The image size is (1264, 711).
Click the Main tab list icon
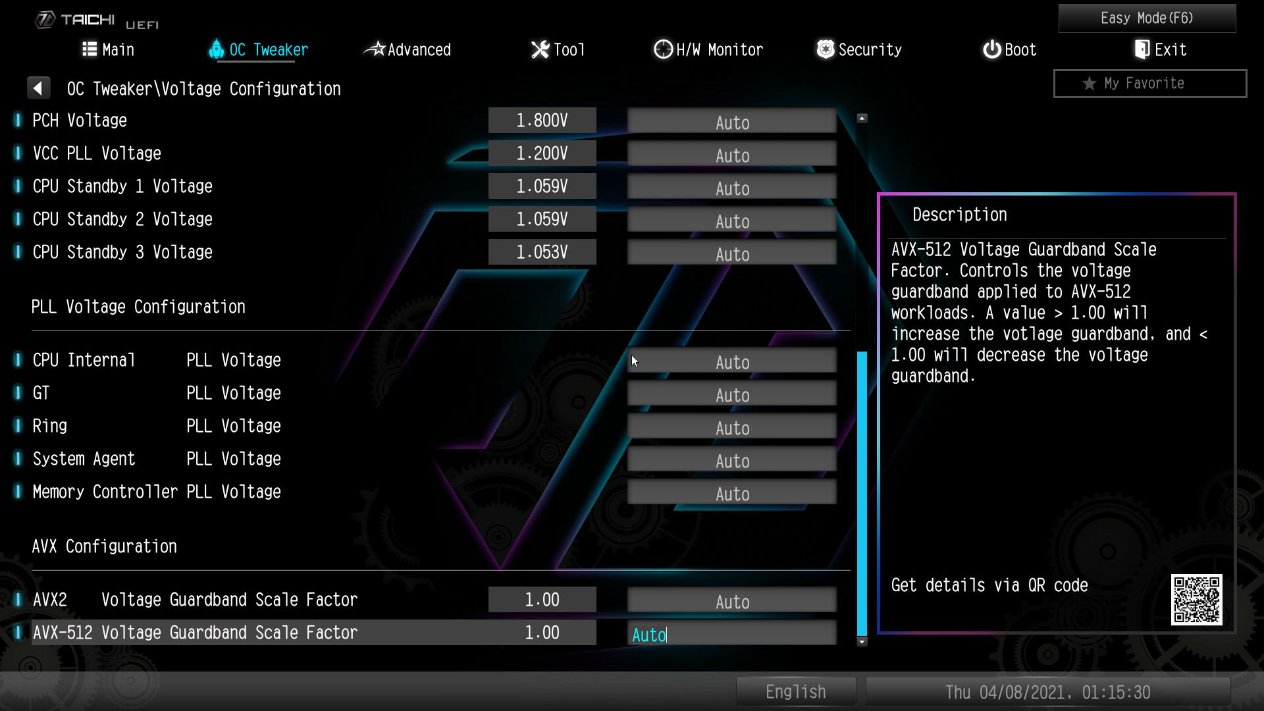coord(90,49)
